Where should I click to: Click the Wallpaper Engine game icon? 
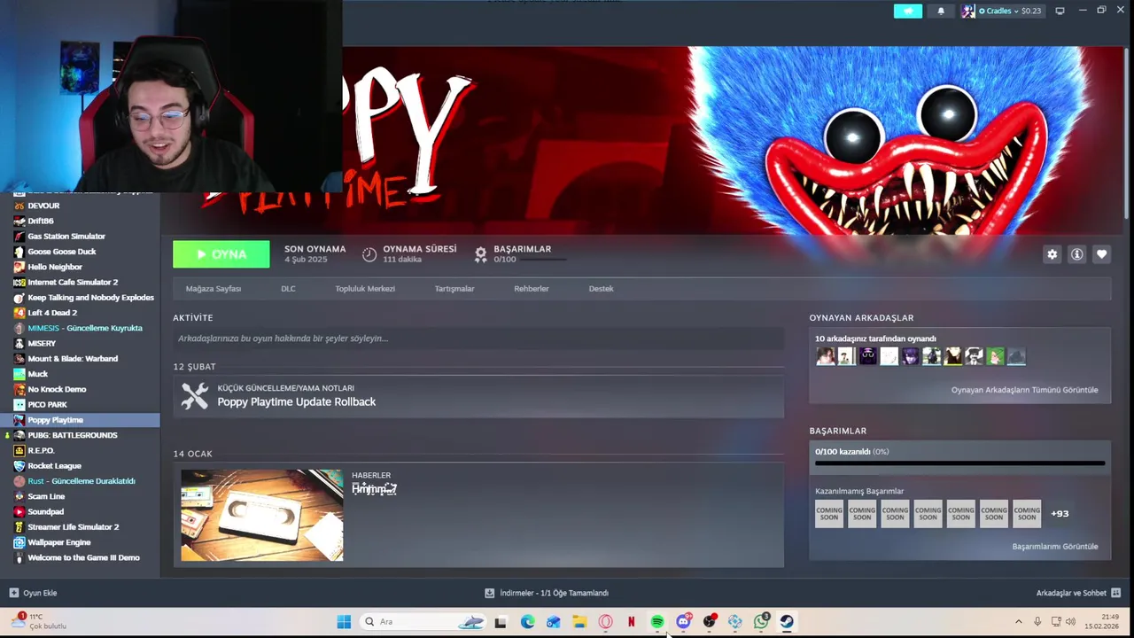[19, 542]
